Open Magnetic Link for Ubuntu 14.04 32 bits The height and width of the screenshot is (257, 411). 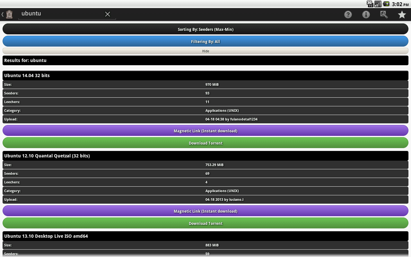pos(205,131)
